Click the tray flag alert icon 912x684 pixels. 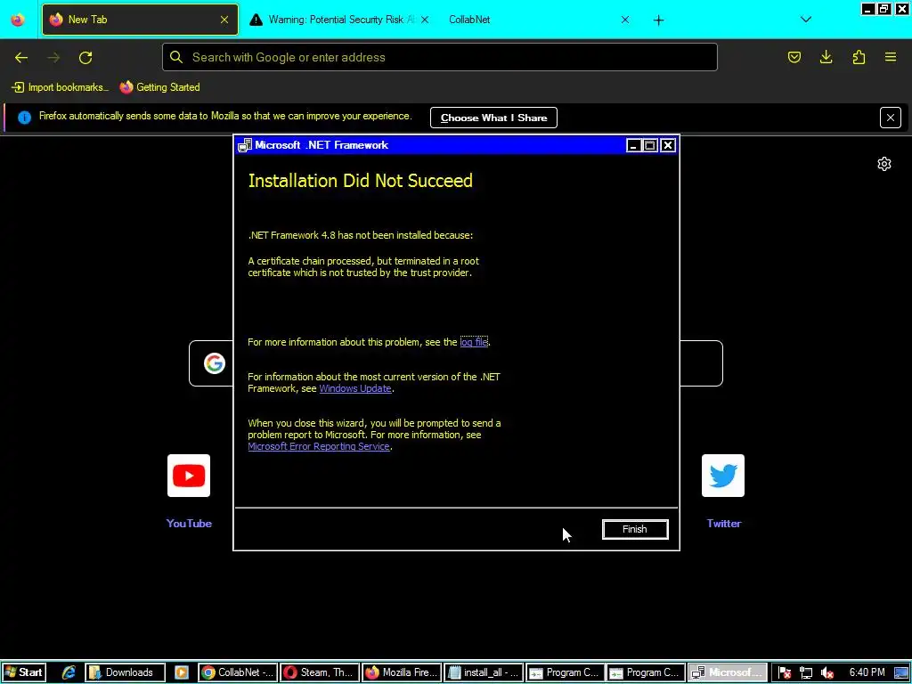[784, 673]
